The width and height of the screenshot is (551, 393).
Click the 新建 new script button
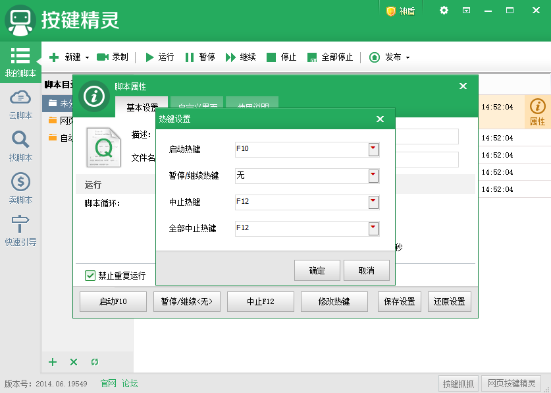(x=65, y=57)
